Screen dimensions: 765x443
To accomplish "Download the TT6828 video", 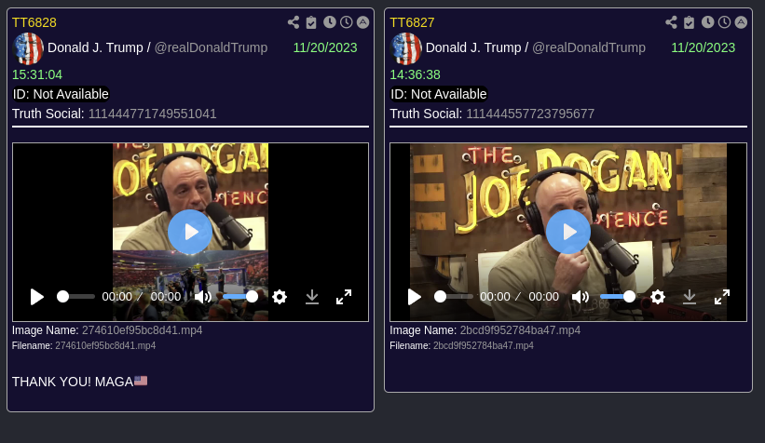I will [x=312, y=297].
